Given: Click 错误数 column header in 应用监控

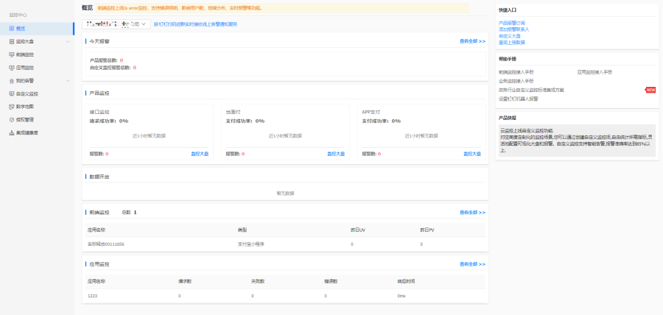Looking at the screenshot, I should pos(331,282).
